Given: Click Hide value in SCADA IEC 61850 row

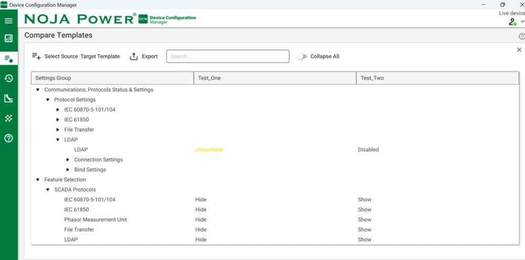Looking at the screenshot, I should (x=201, y=210).
